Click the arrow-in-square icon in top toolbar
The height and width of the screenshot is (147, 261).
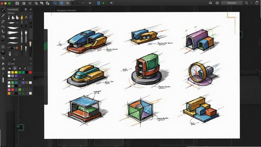click(x=17, y=3)
